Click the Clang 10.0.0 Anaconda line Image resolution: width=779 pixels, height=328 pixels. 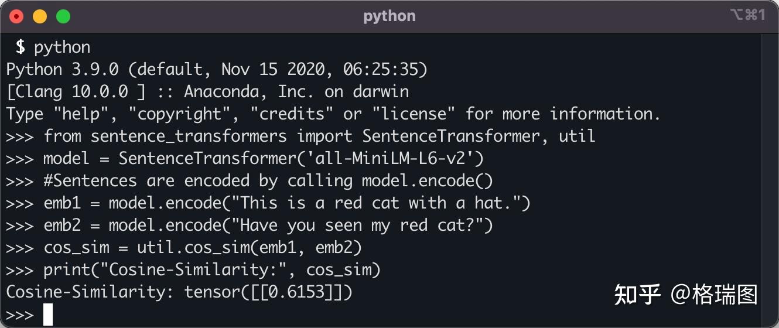[207, 92]
